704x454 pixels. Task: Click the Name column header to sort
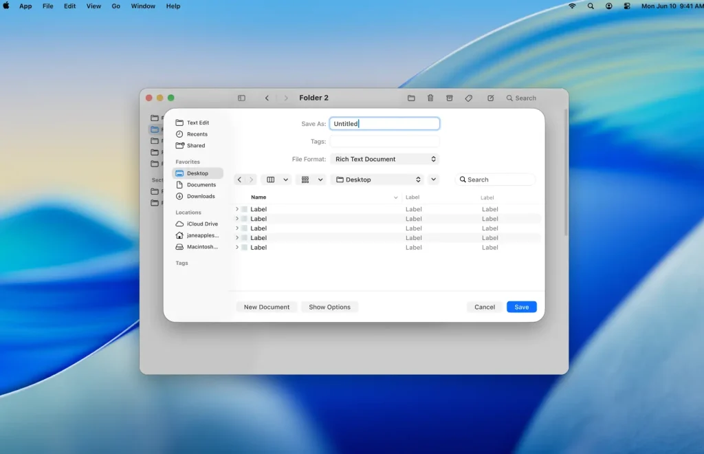[258, 197]
